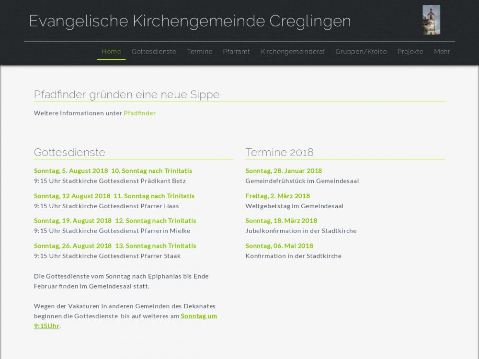Click the Sonntag, 28. Januar 2018 date
Screen dimensions: 479x359
point(284,171)
